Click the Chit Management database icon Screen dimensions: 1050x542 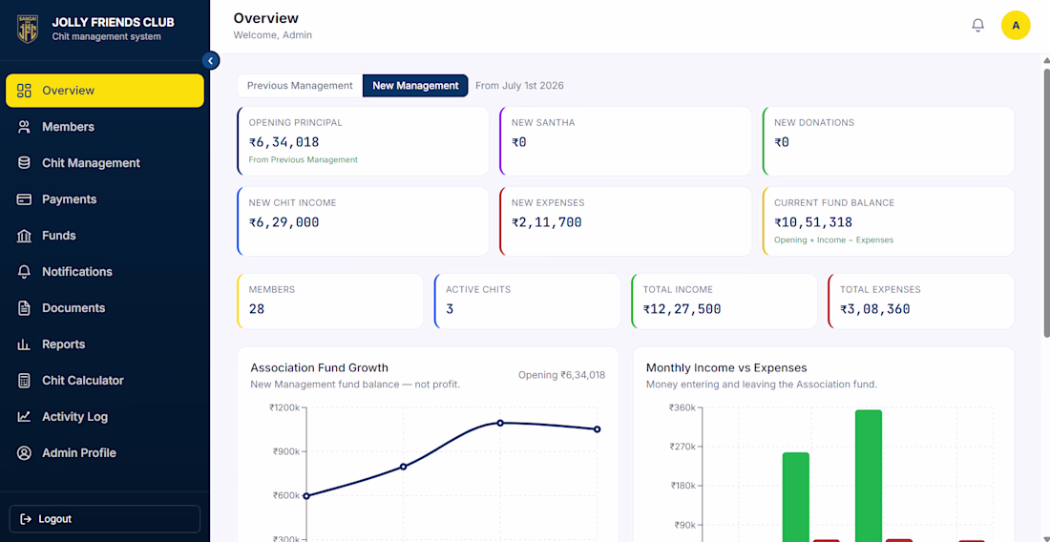[x=24, y=162]
